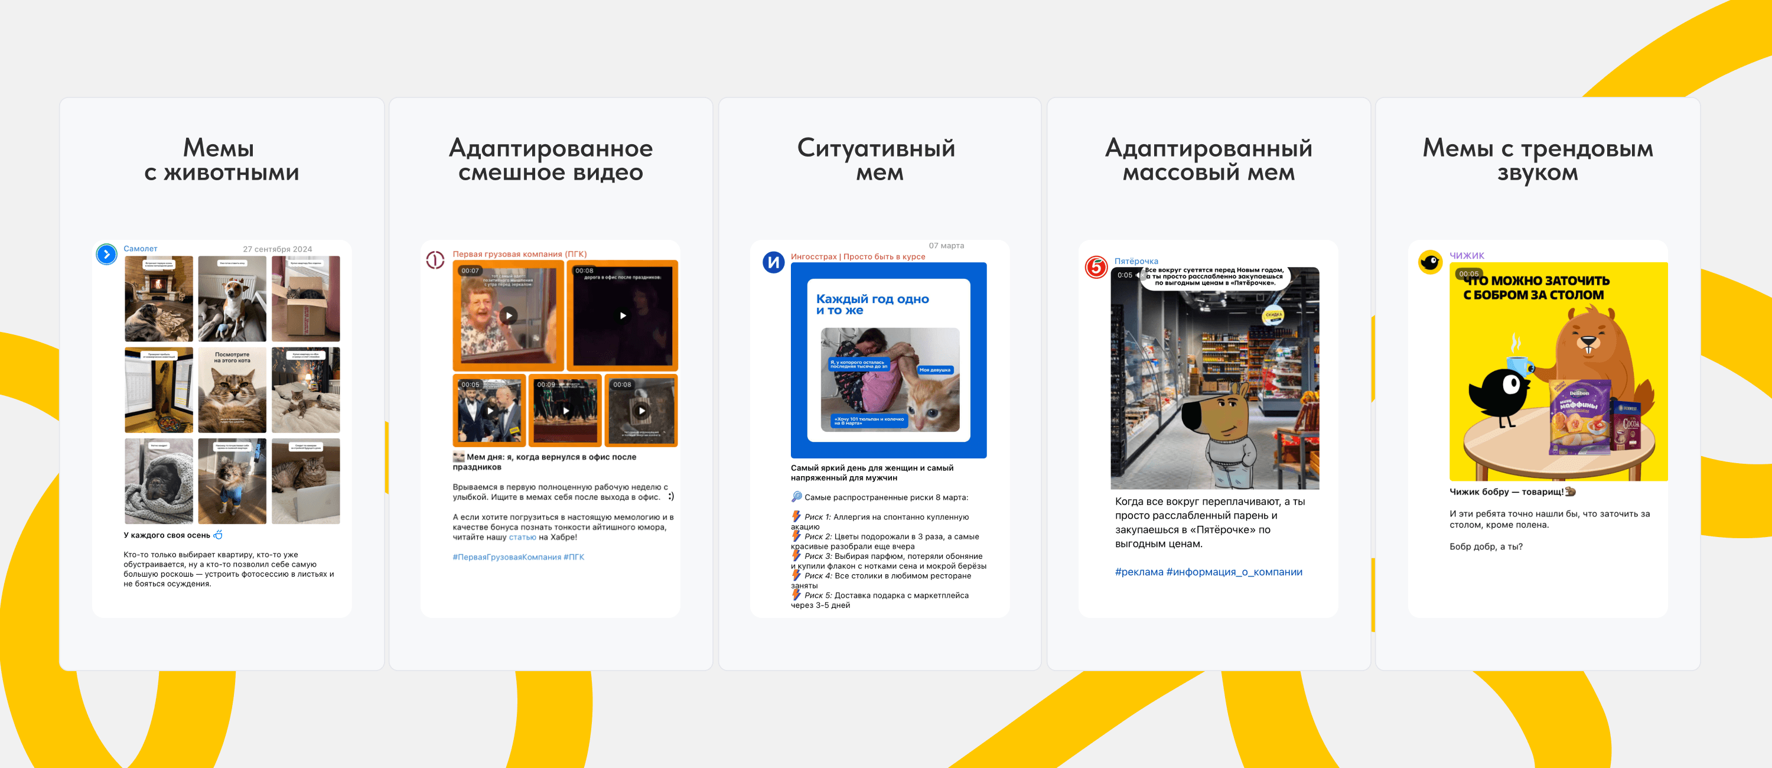Open the Первая грузовая компания channel link
This screenshot has height=768, width=1772.
coord(519,254)
